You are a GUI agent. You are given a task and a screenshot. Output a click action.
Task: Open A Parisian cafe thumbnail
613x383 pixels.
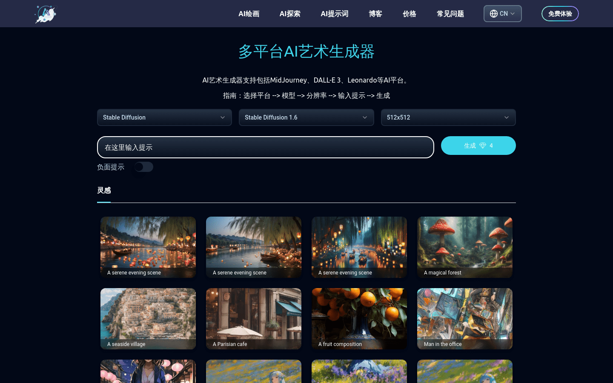[254, 319]
